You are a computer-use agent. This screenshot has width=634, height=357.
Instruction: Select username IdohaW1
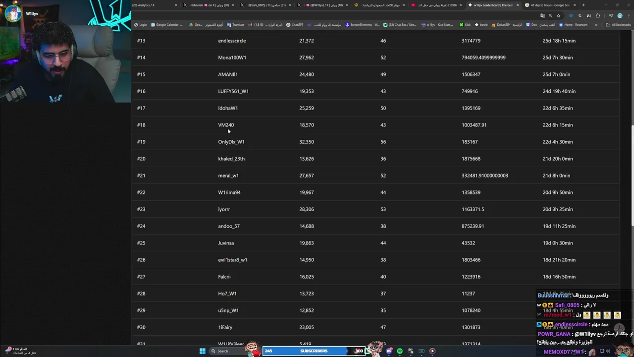coord(228,108)
